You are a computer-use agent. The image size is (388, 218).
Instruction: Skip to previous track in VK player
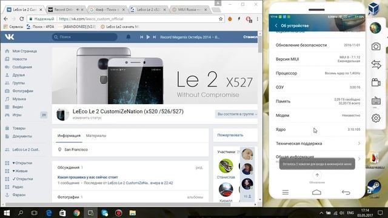(x=141, y=37)
